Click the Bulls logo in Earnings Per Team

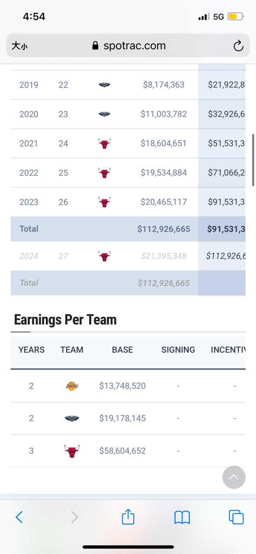pyautogui.click(x=72, y=451)
